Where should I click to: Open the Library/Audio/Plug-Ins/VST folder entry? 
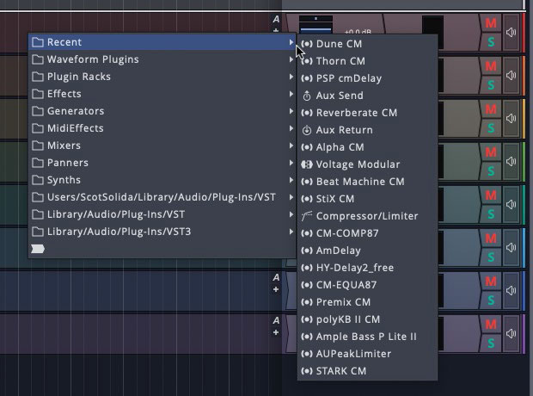click(162, 214)
